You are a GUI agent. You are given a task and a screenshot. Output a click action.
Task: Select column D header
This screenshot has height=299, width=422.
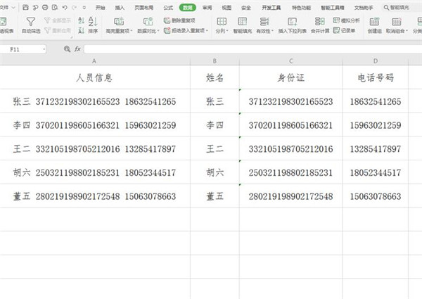tap(375, 61)
